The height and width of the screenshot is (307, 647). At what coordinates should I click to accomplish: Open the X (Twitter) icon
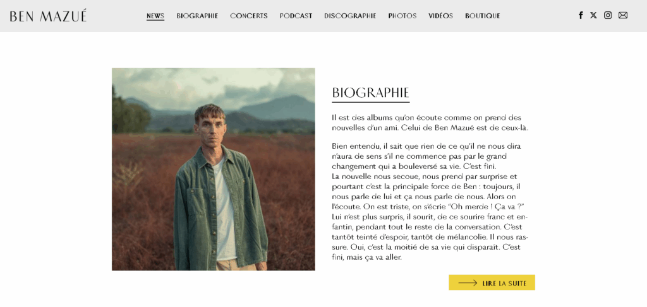pos(593,15)
